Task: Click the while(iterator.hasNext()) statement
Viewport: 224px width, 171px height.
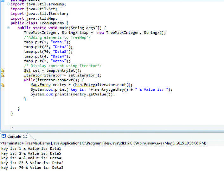Action: pos(54,80)
